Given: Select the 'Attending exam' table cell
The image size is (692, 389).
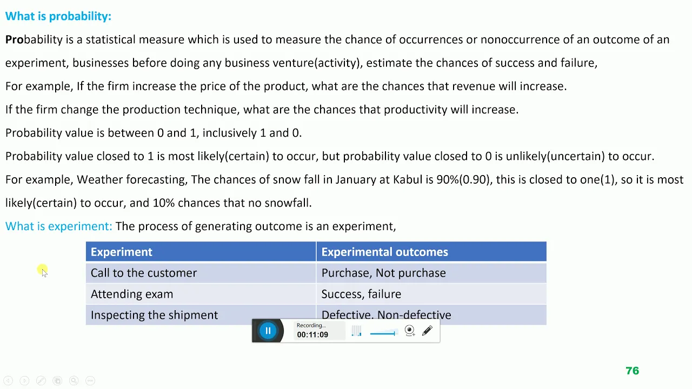Looking at the screenshot, I should click(201, 294).
